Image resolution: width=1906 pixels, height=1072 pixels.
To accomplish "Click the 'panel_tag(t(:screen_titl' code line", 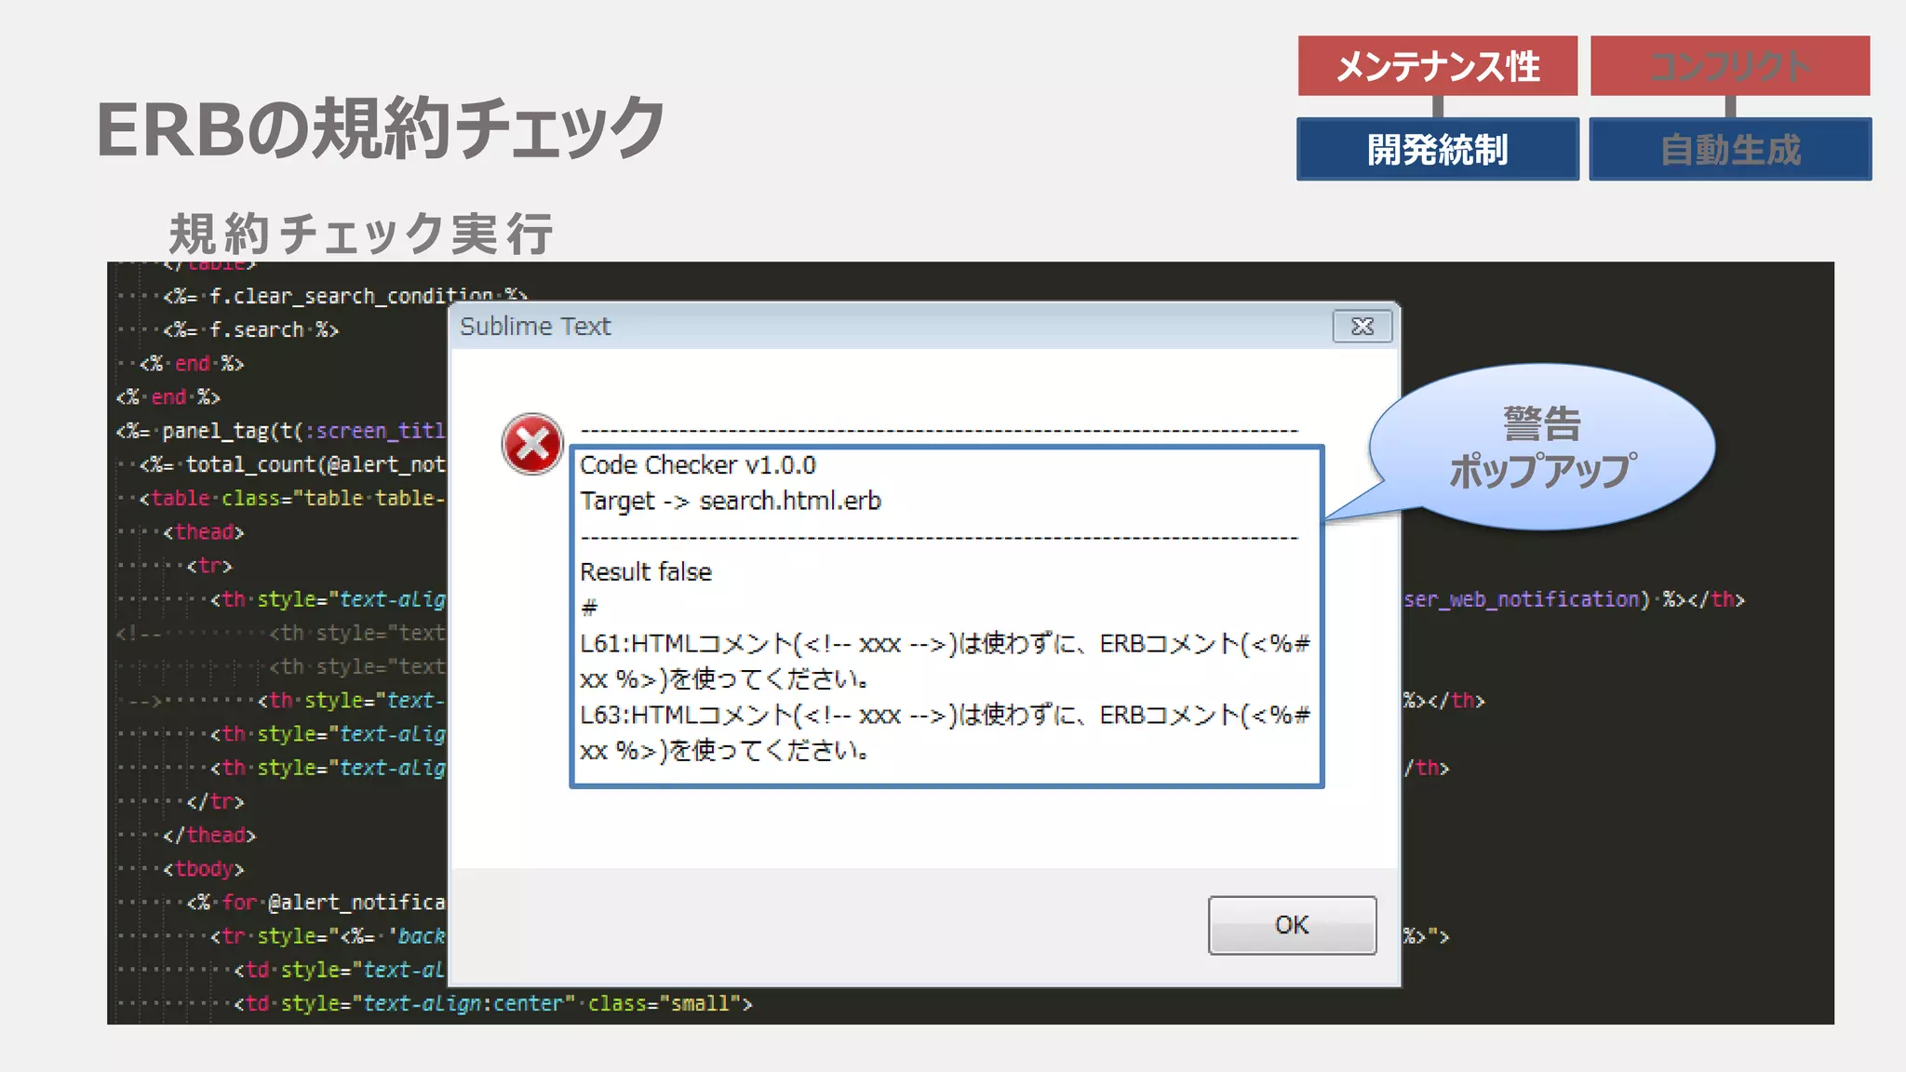I will (x=281, y=431).
